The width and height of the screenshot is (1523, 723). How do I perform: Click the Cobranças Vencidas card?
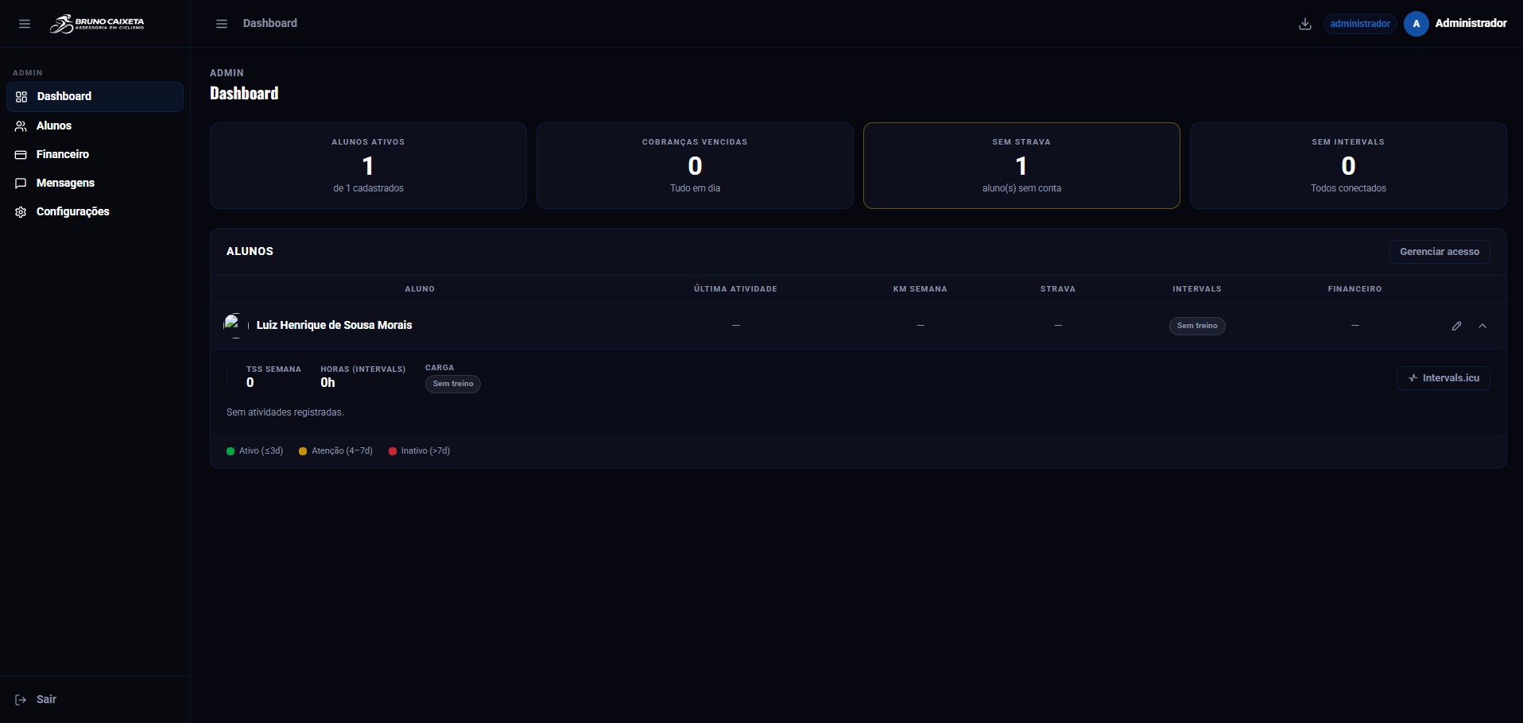coord(695,165)
